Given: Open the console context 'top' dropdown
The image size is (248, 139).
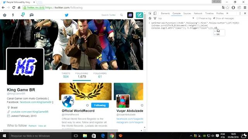Looking at the screenshot, I should (176, 19).
